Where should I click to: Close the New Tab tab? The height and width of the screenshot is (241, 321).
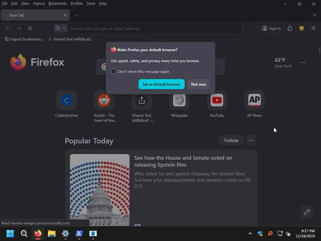point(65,15)
